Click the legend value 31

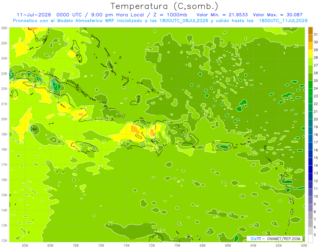coord(316,34)
